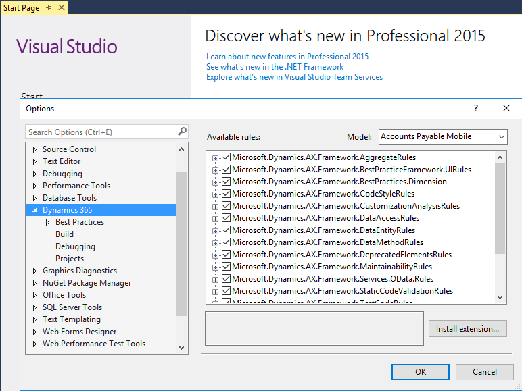This screenshot has width=522, height=391.
Task: Click the search magnifier icon in Options
Action: point(182,132)
